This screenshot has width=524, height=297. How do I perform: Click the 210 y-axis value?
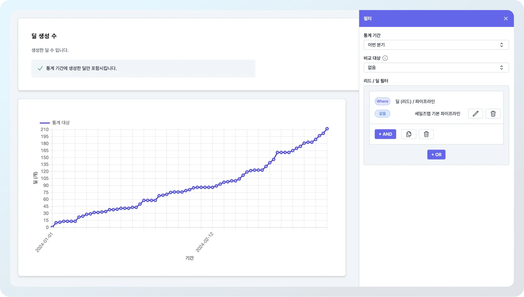[45, 129]
